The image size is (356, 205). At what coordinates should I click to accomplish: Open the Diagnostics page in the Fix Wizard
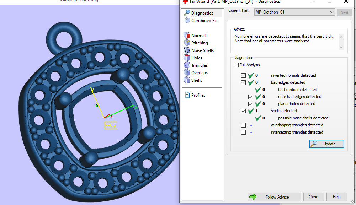(x=202, y=13)
